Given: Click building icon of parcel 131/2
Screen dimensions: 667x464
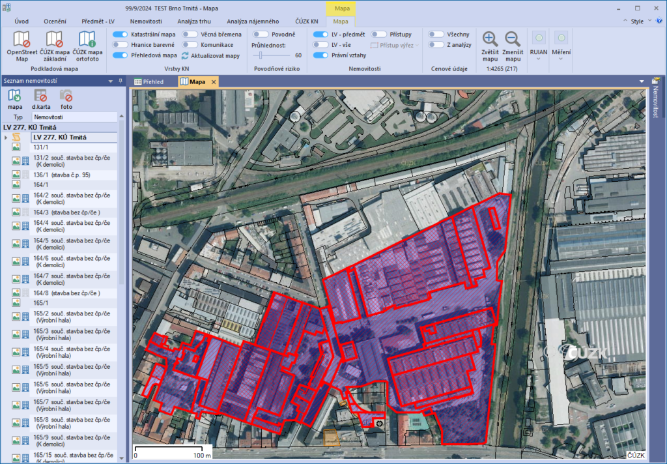Looking at the screenshot, I should 25,161.
